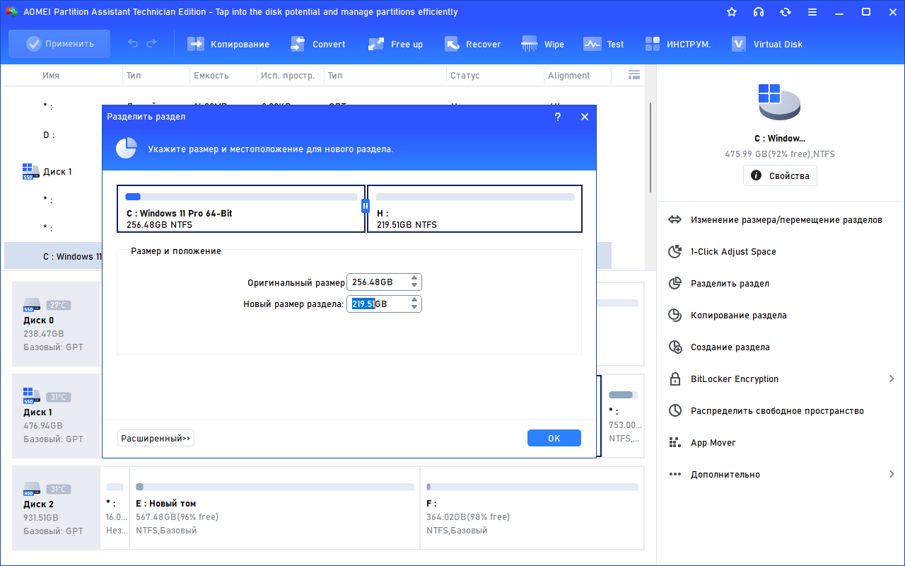
Task: Click the Расширенный>> button
Action: [x=156, y=439]
